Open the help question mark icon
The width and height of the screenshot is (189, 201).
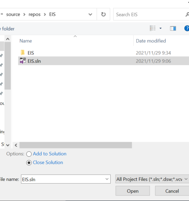tap(187, 28)
